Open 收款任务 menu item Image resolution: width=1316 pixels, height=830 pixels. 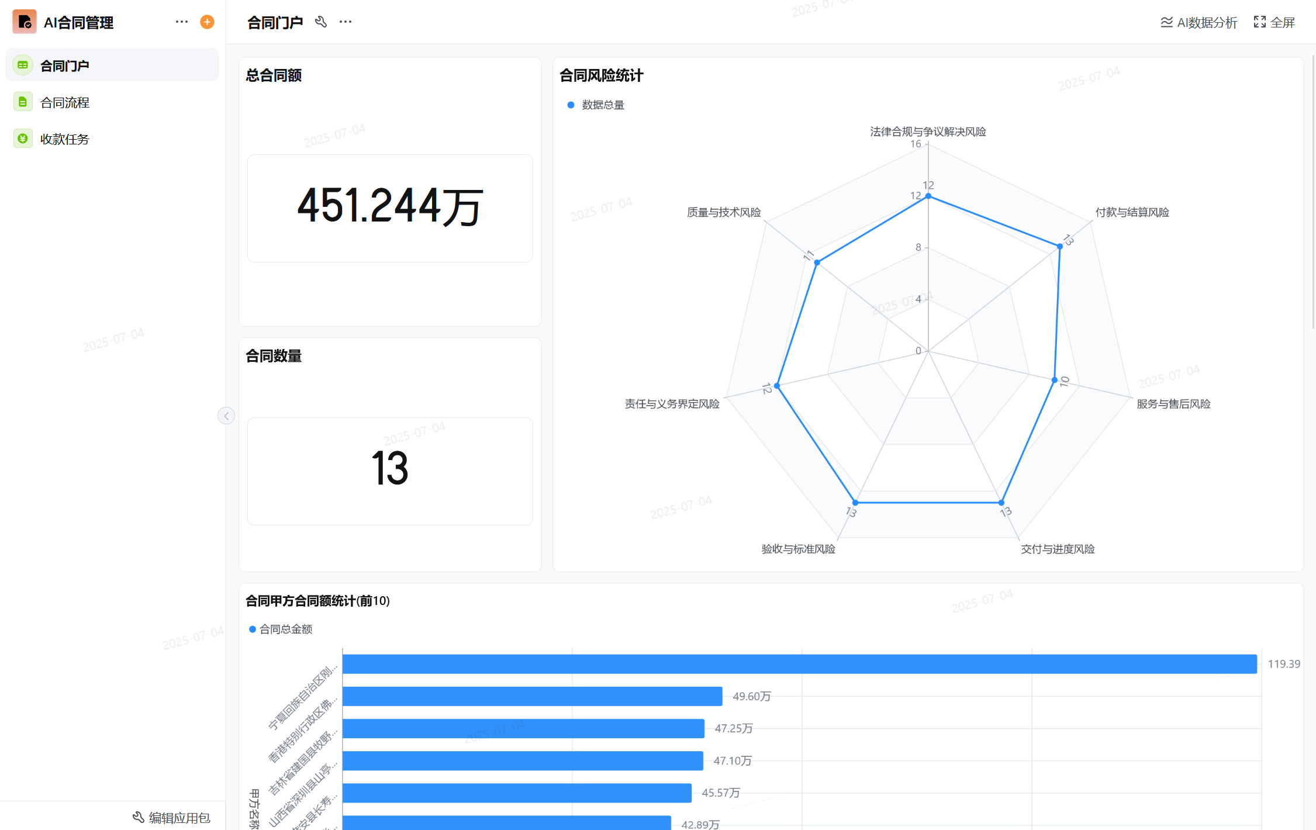(x=65, y=139)
